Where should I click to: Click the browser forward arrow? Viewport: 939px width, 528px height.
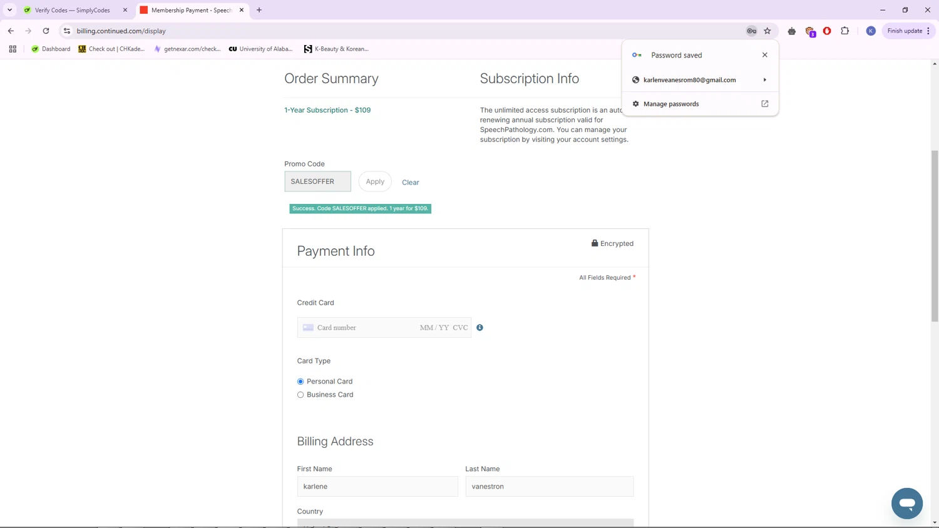(x=28, y=31)
